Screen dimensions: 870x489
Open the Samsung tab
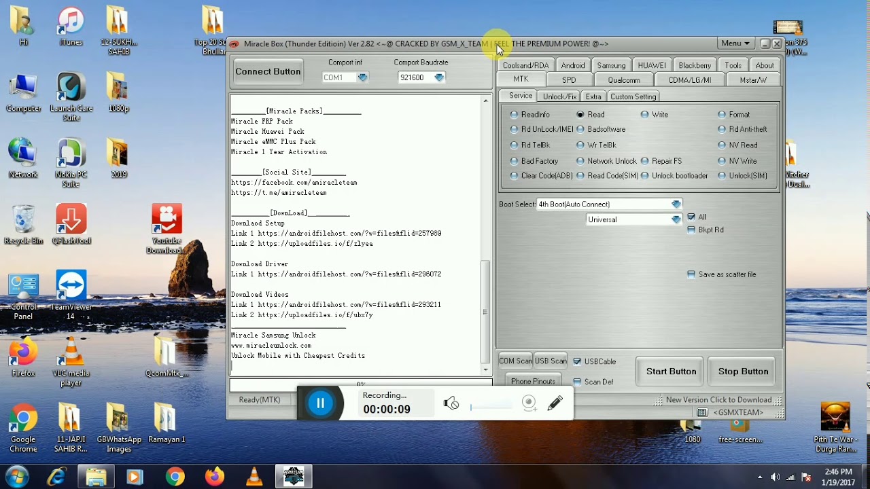click(x=611, y=65)
